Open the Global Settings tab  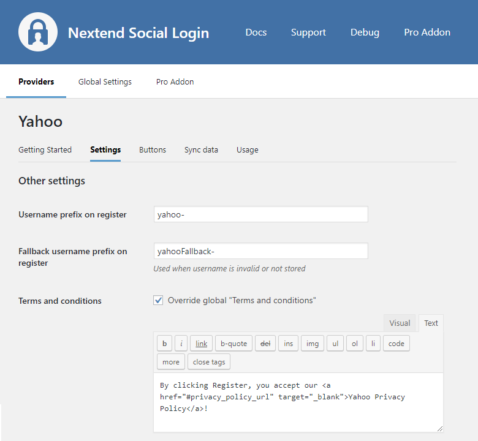click(105, 82)
